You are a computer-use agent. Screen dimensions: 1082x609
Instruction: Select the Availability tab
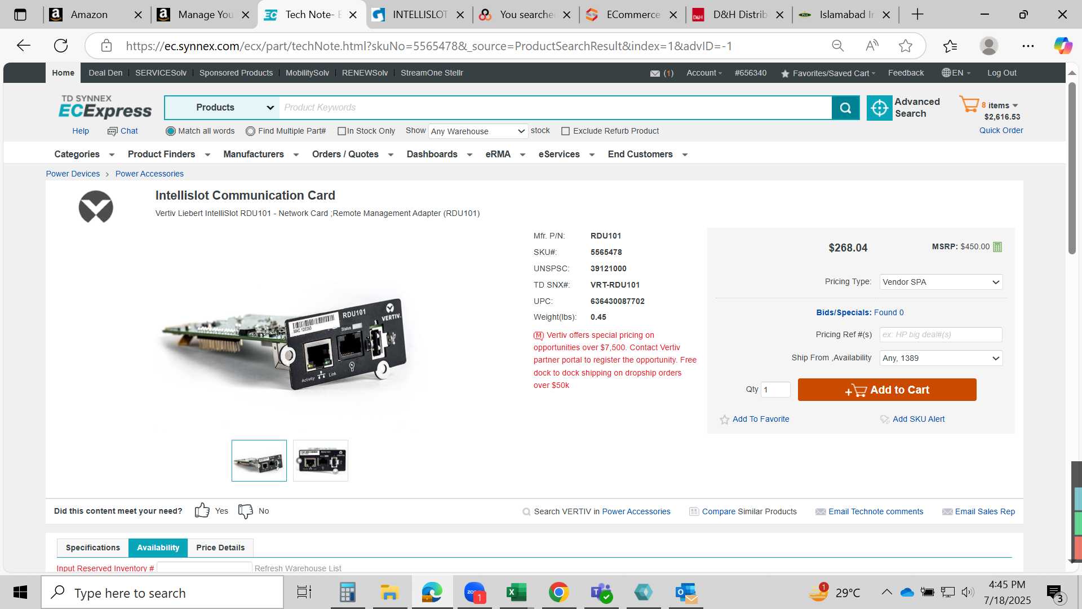158,548
